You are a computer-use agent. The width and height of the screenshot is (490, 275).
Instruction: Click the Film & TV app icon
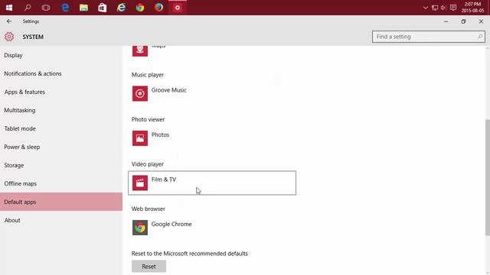click(x=140, y=183)
